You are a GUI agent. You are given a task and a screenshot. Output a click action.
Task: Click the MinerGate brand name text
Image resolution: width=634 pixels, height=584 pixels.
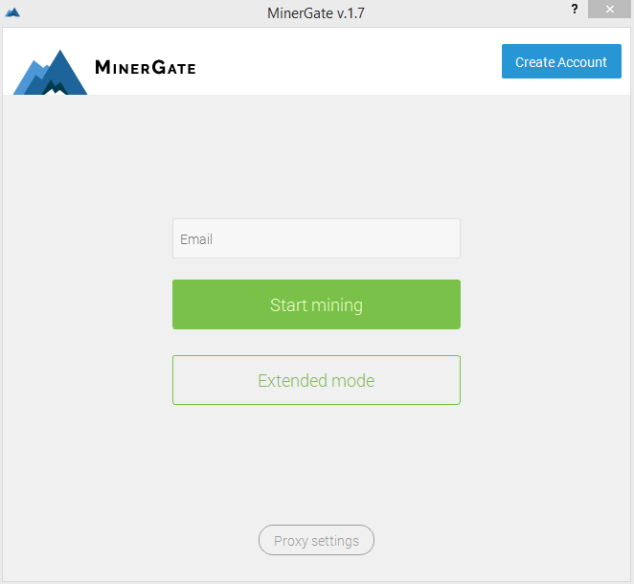point(146,67)
